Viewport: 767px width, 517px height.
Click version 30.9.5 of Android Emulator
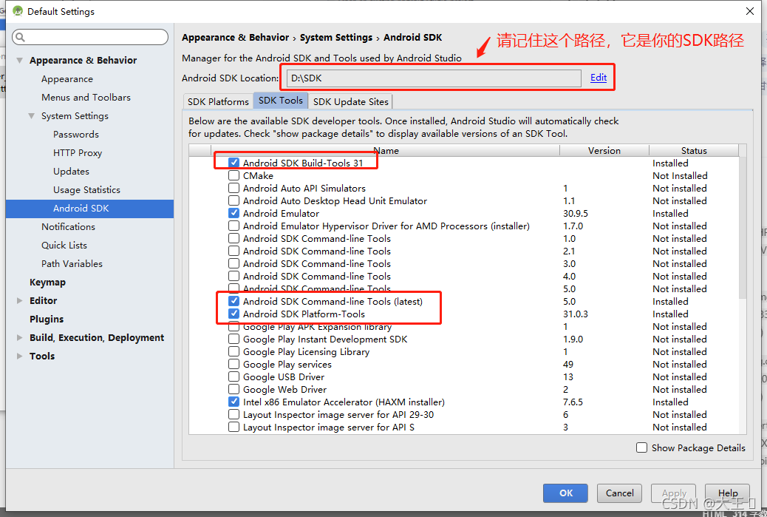click(x=575, y=214)
